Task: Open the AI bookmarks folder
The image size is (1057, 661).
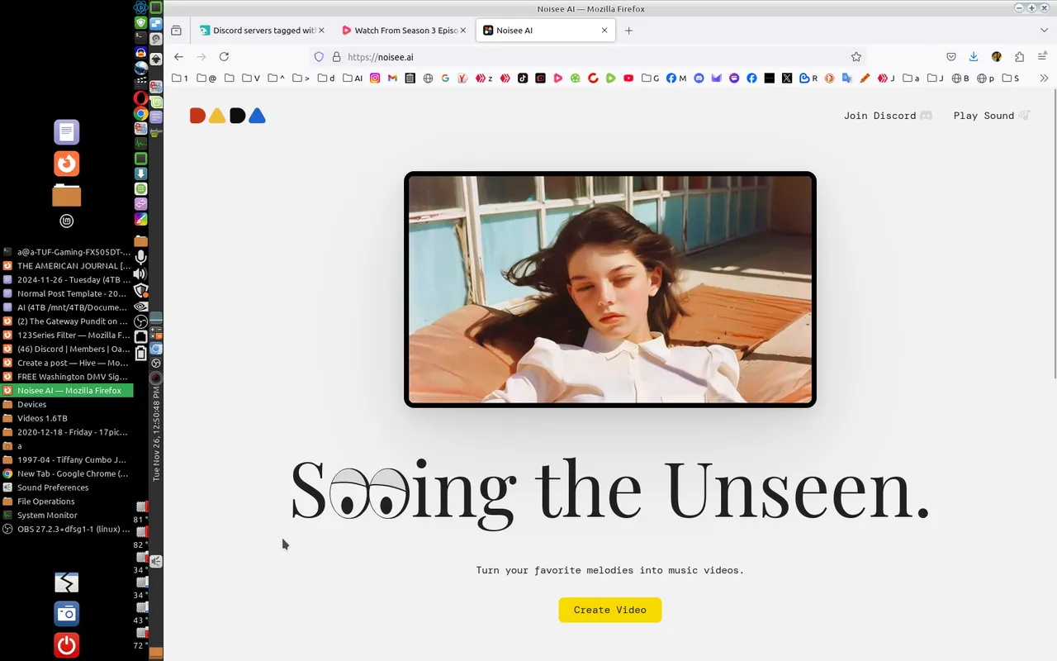Action: tap(352, 78)
